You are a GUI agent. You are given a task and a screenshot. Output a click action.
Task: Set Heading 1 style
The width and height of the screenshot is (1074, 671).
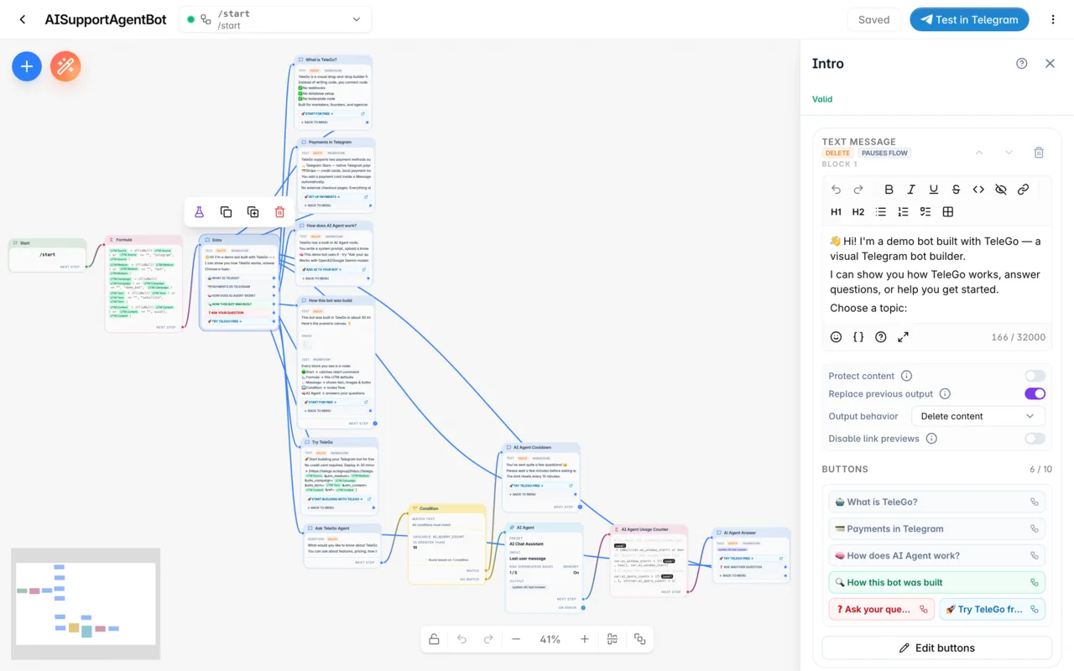click(x=836, y=212)
